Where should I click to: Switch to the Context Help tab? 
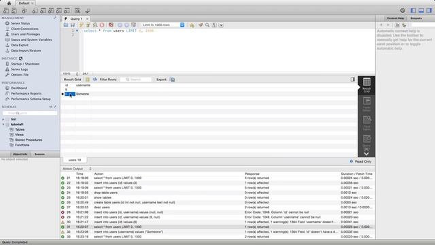396,18
